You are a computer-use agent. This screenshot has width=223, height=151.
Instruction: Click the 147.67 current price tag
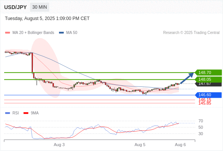coord(208,84)
